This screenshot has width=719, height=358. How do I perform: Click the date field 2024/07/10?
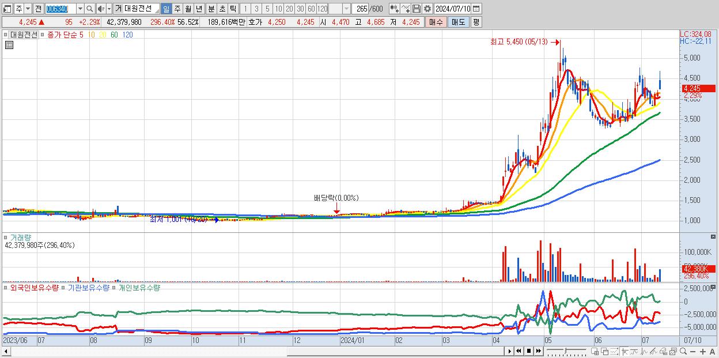[453, 9]
